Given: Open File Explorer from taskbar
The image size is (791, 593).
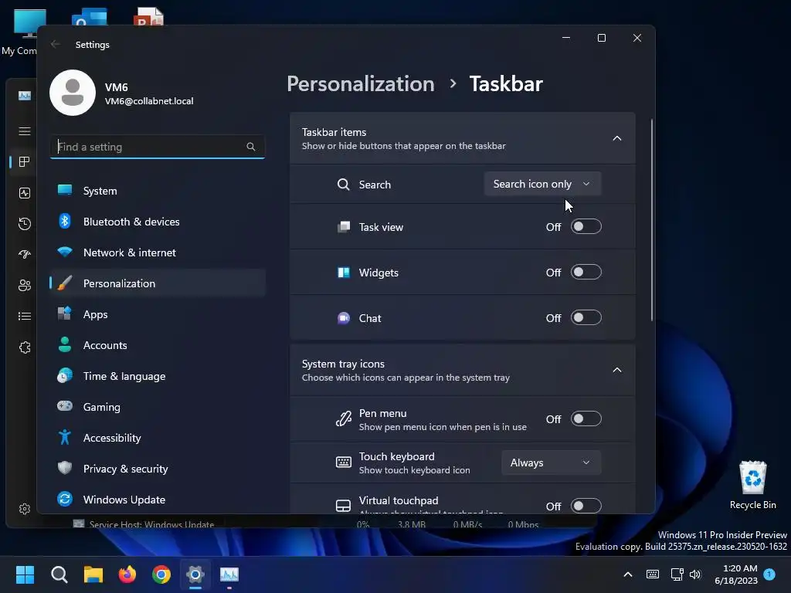Looking at the screenshot, I should coord(93,574).
